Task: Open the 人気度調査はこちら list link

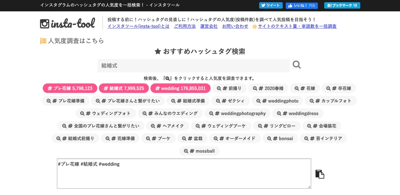Action: tap(72, 41)
